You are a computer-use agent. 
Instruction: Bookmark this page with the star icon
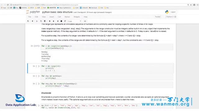pyautogui.click(x=191, y=5)
